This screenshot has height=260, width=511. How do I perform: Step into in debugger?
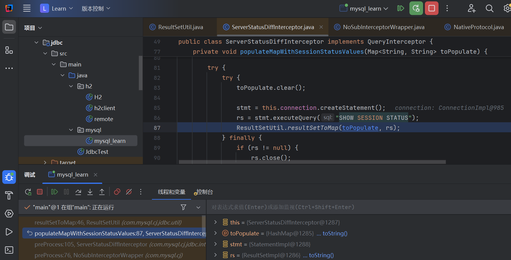90,192
